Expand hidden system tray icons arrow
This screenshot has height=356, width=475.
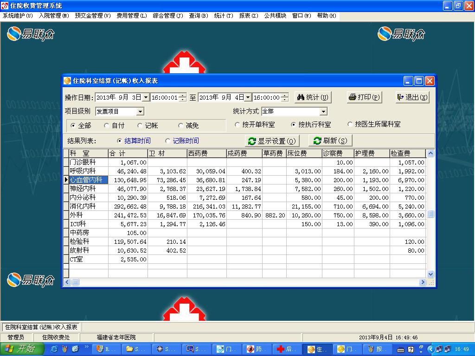[x=430, y=350]
